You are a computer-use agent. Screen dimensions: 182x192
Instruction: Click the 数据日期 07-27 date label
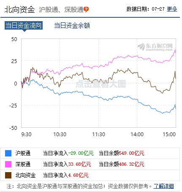tap(145, 9)
